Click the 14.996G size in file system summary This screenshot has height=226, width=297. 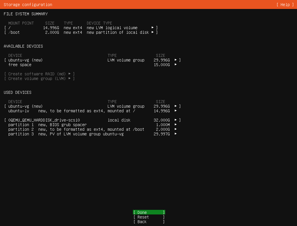coord(51,28)
